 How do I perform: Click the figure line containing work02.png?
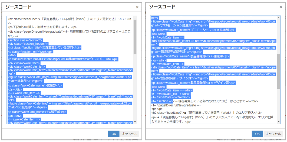point(70,106)
